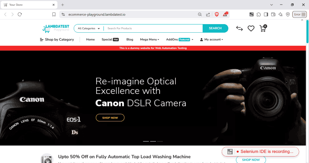Open the browser hamburger menu
309x163 pixels.
click(304, 14)
